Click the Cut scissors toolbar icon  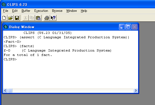25,18
